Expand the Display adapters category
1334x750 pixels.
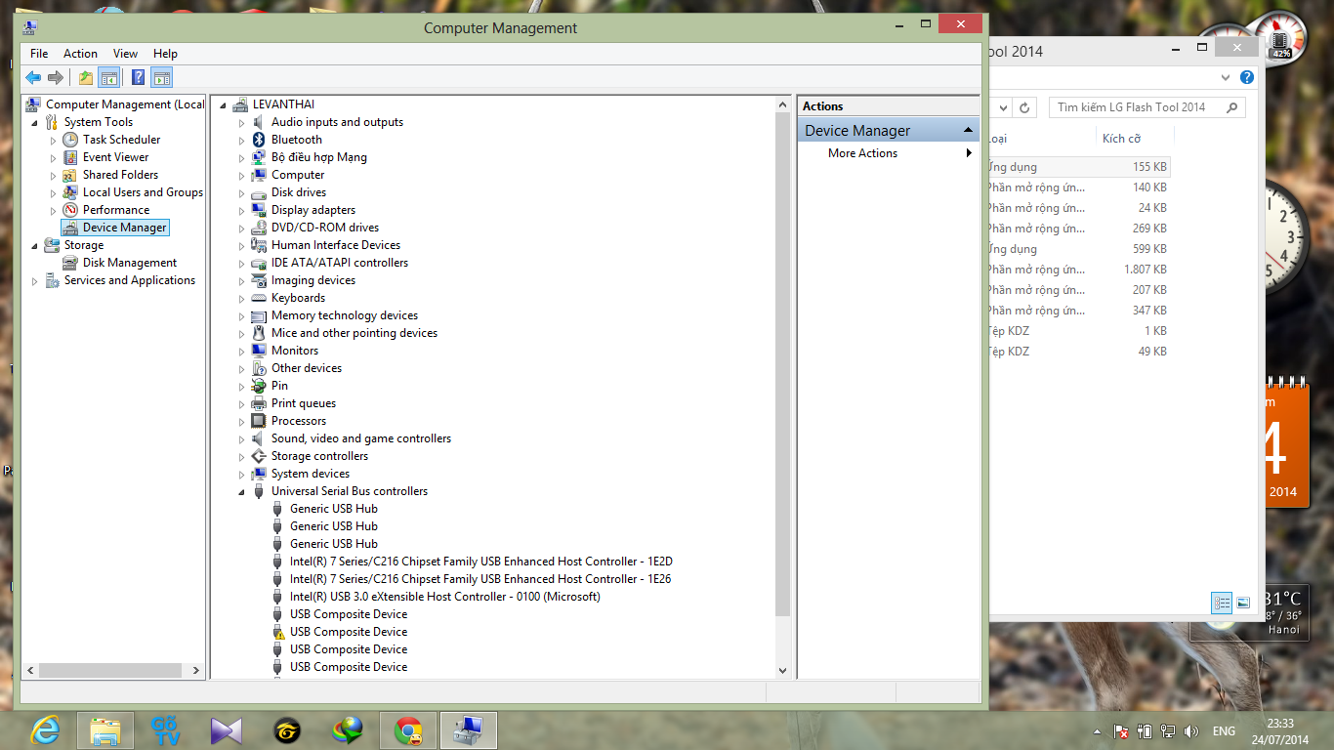click(242, 211)
